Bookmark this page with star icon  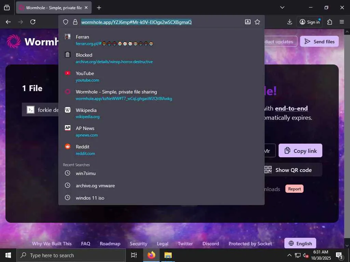click(x=257, y=21)
